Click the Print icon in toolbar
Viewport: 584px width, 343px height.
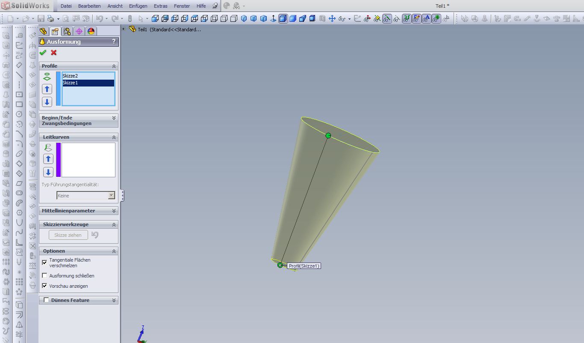51,19
